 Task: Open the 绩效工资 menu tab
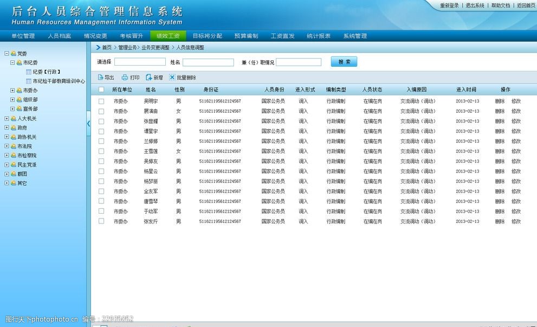(x=168, y=36)
